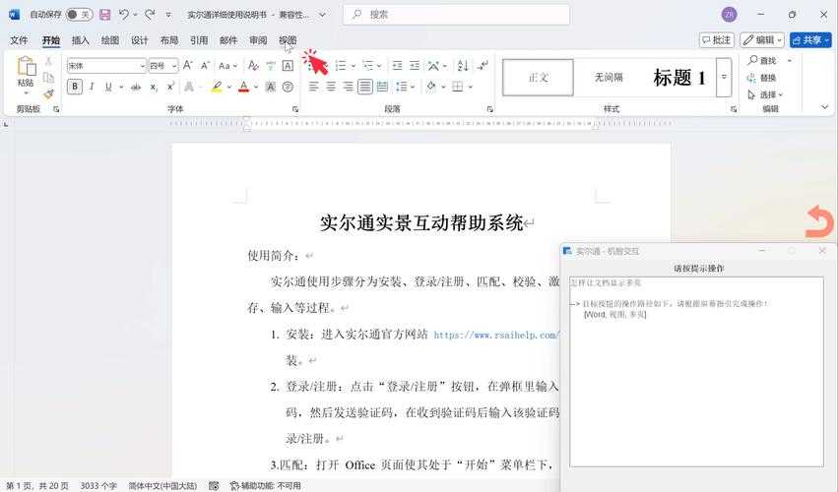
Task: Open the Find dropdown arrow
Action: (790, 60)
